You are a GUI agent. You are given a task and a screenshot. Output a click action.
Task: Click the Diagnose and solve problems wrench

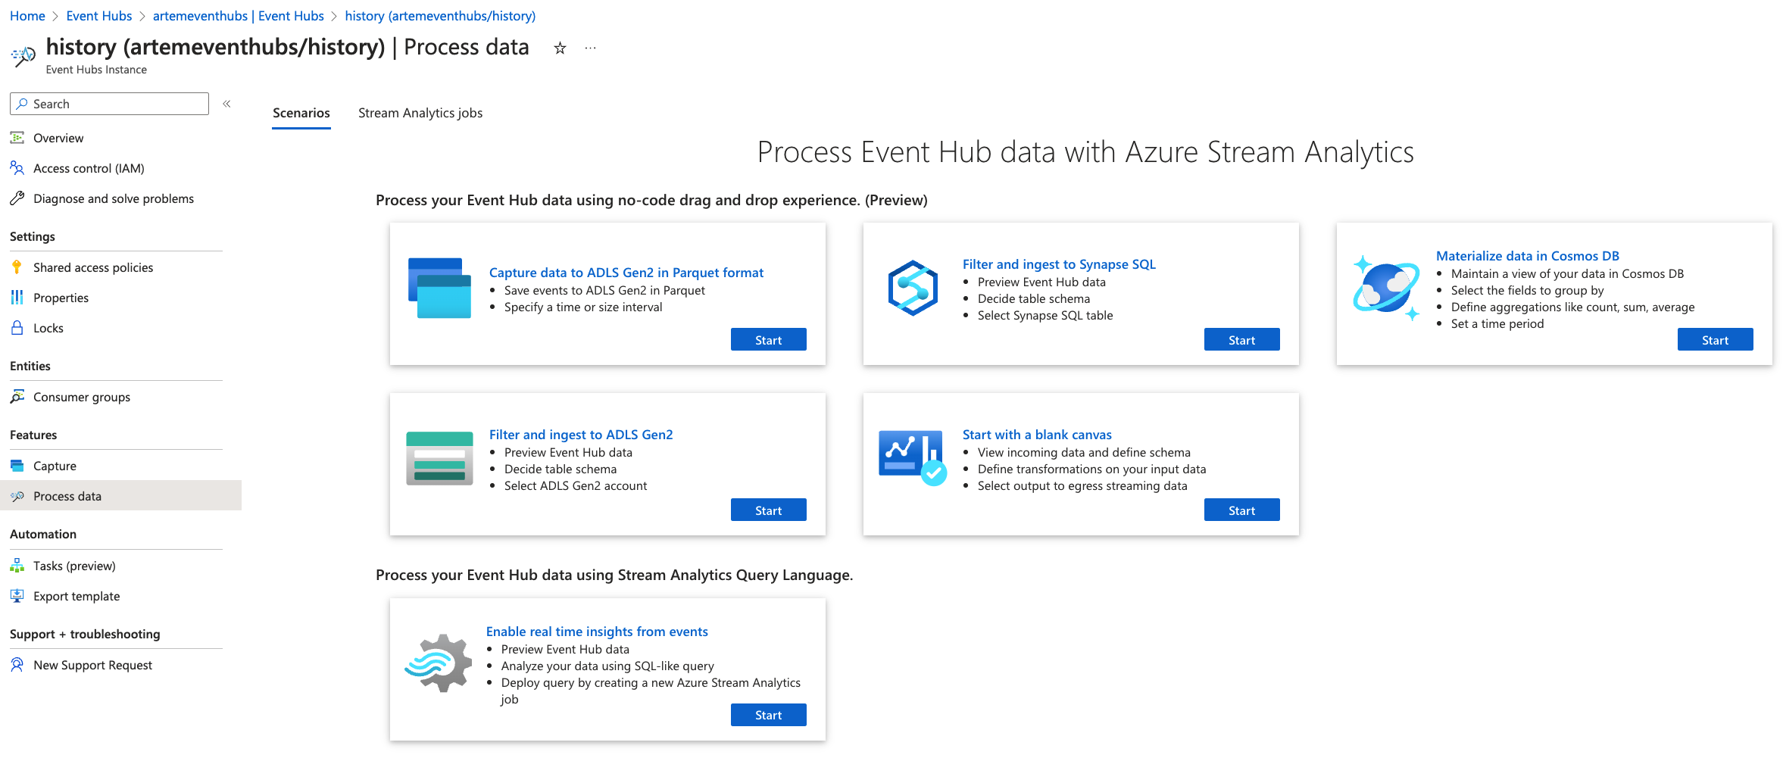coord(17,198)
